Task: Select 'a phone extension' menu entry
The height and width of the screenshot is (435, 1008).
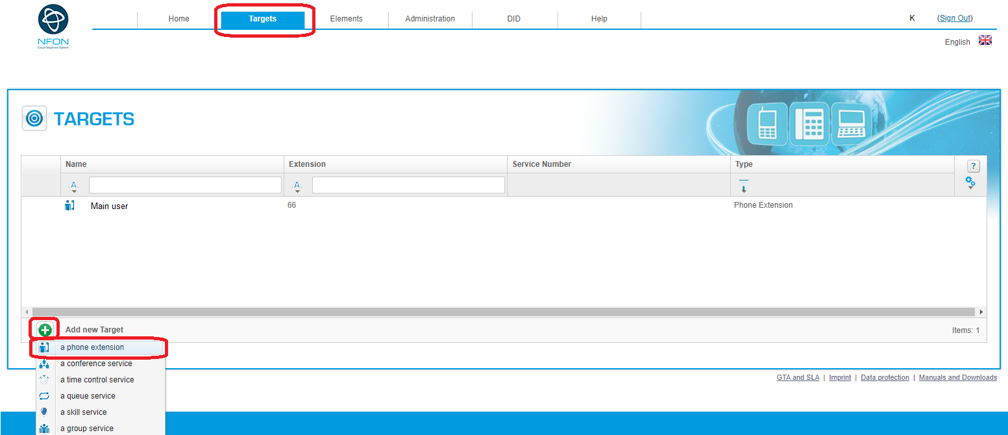Action: click(92, 347)
